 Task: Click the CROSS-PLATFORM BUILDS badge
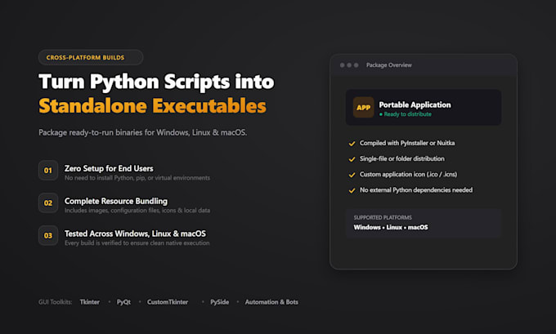pos(91,57)
